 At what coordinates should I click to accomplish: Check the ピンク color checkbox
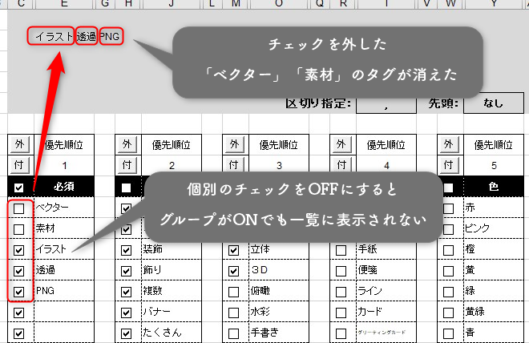coord(448,229)
